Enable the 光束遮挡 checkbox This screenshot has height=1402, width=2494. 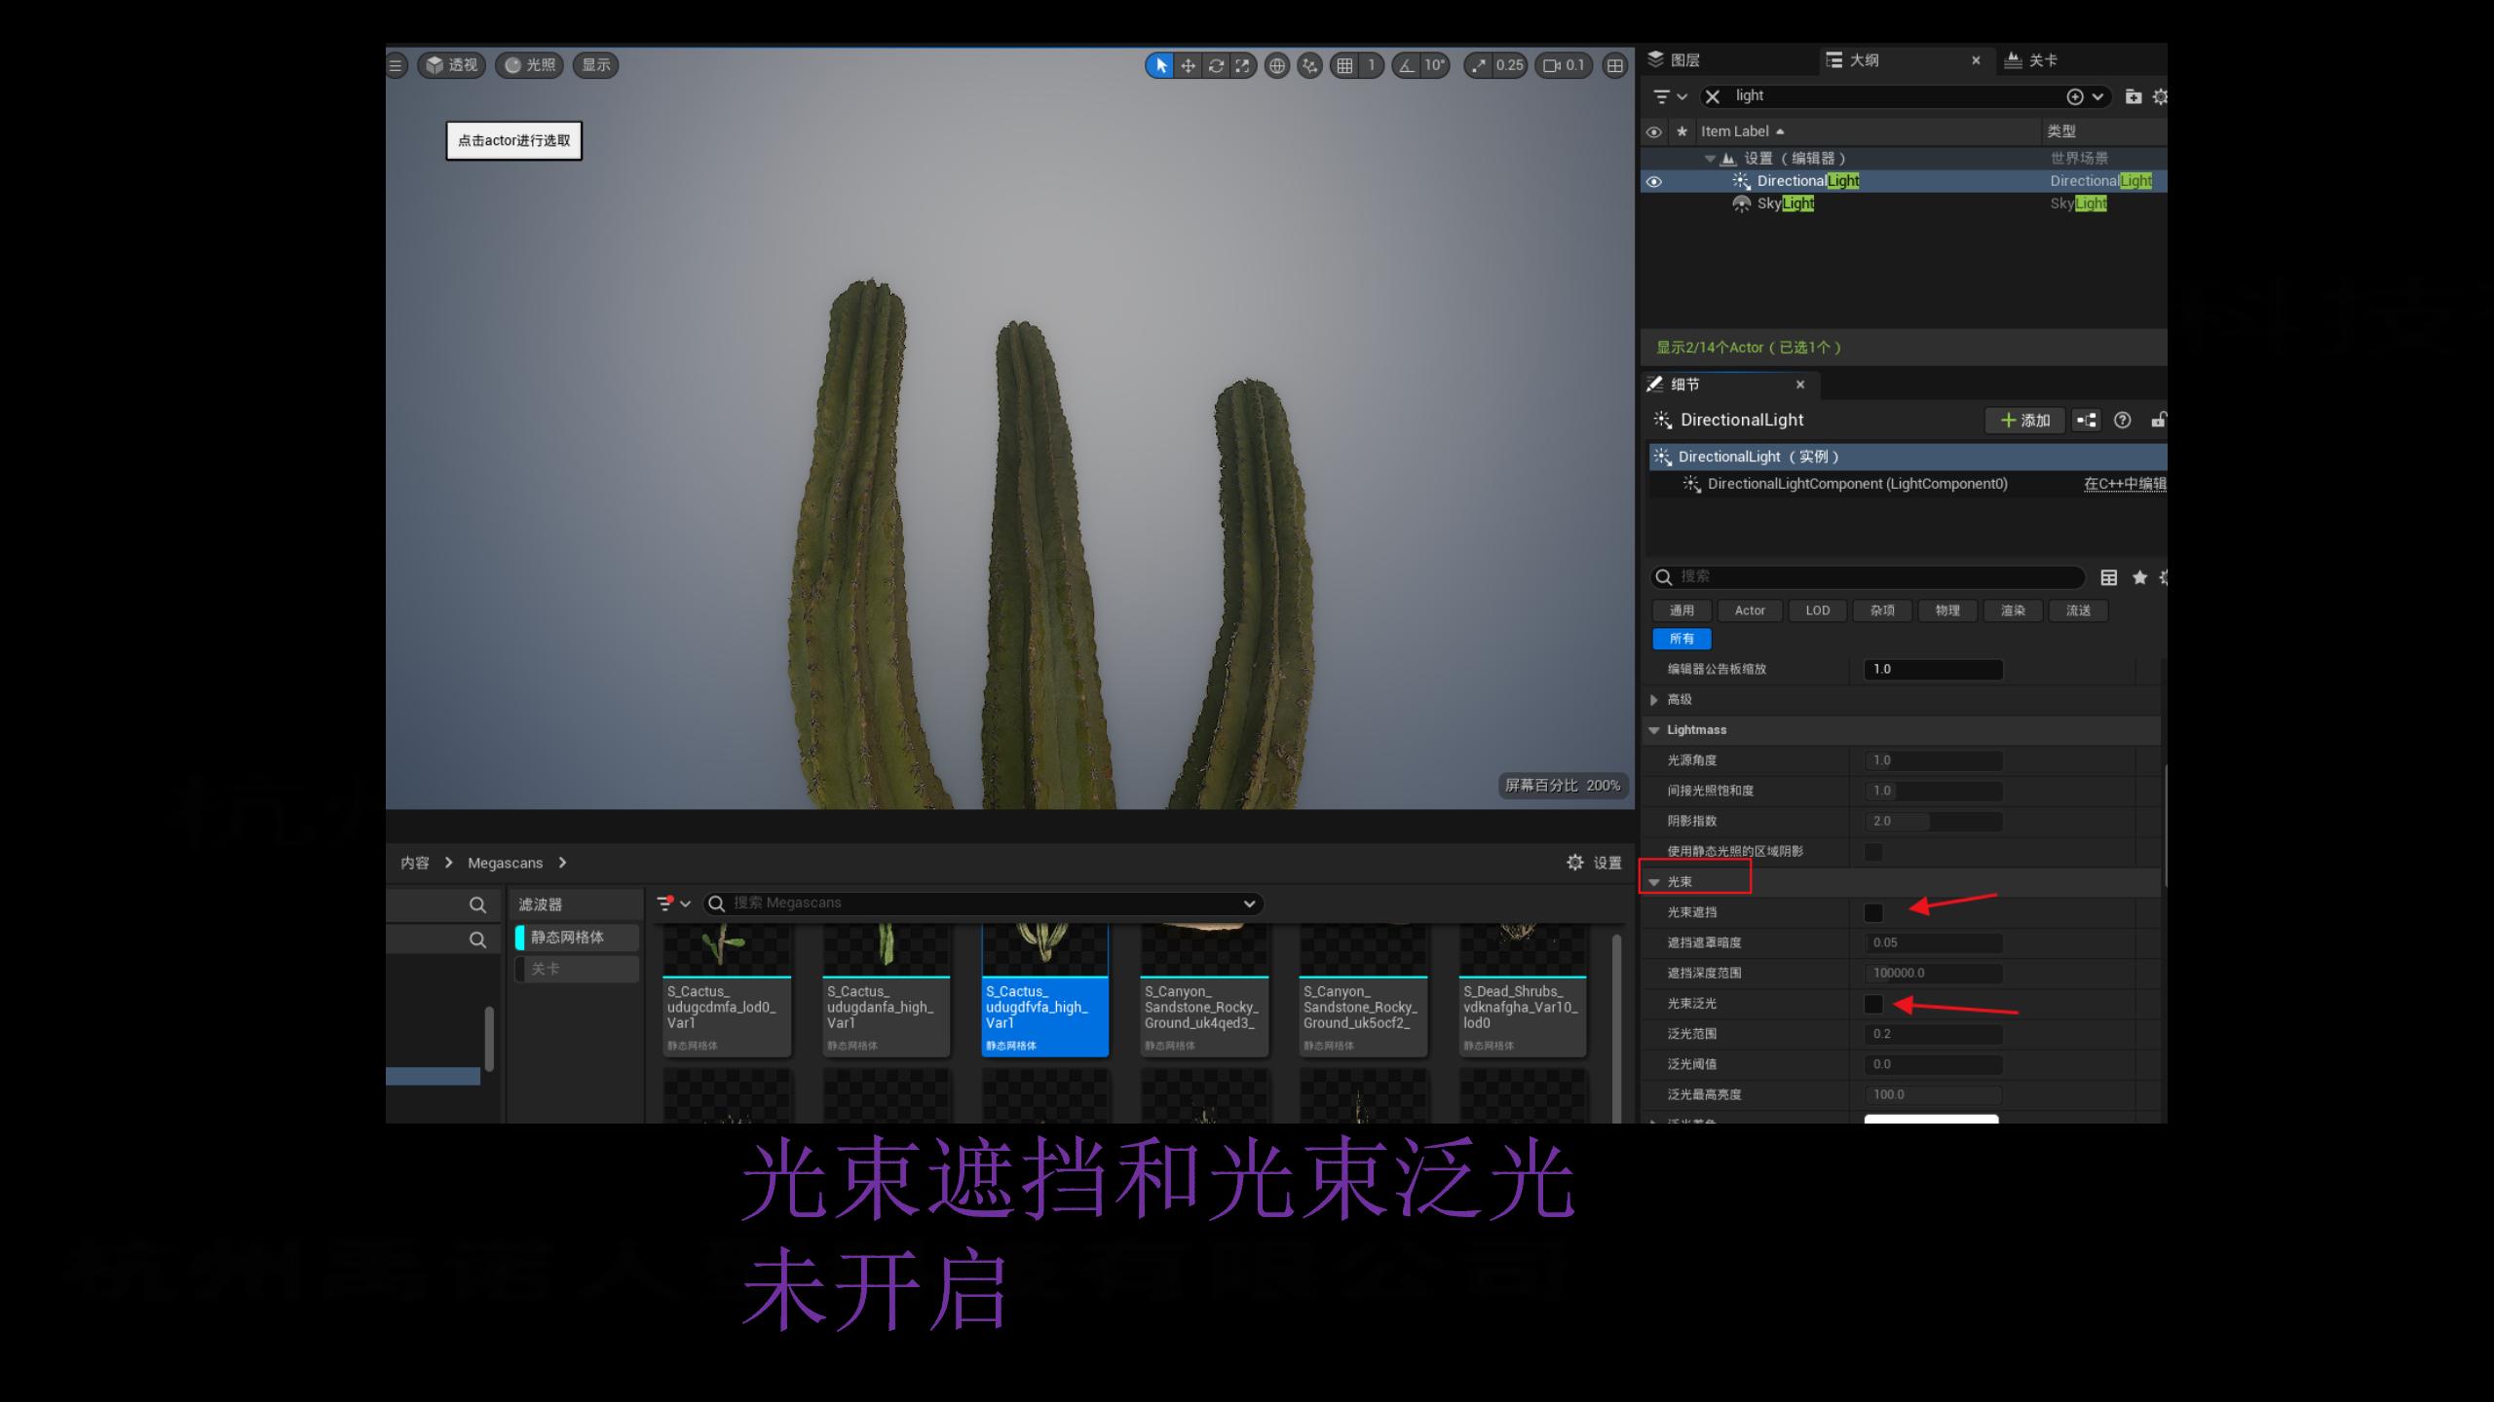1872,912
